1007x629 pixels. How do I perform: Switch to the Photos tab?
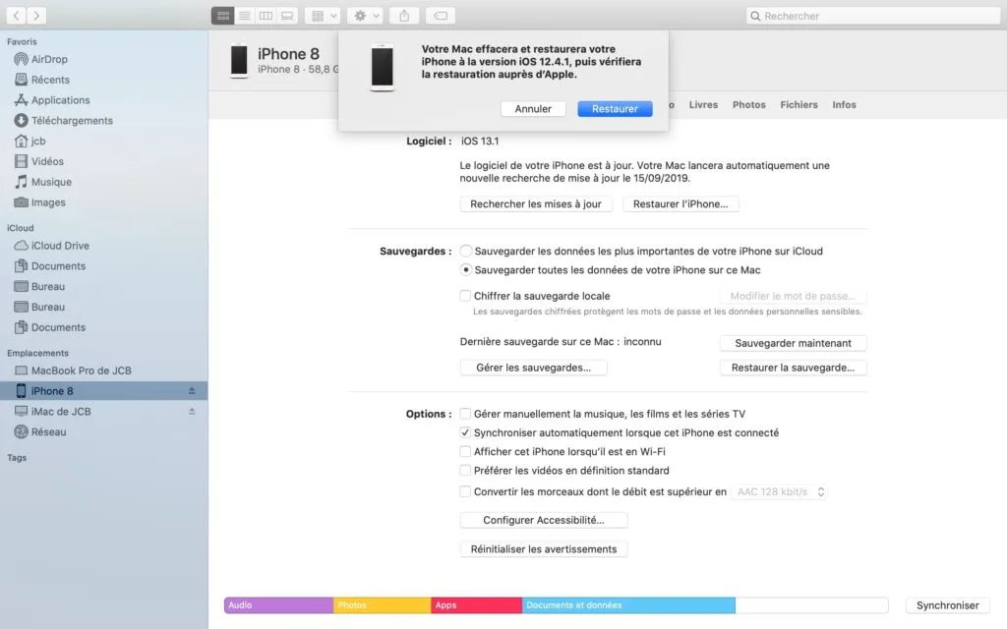click(x=748, y=104)
